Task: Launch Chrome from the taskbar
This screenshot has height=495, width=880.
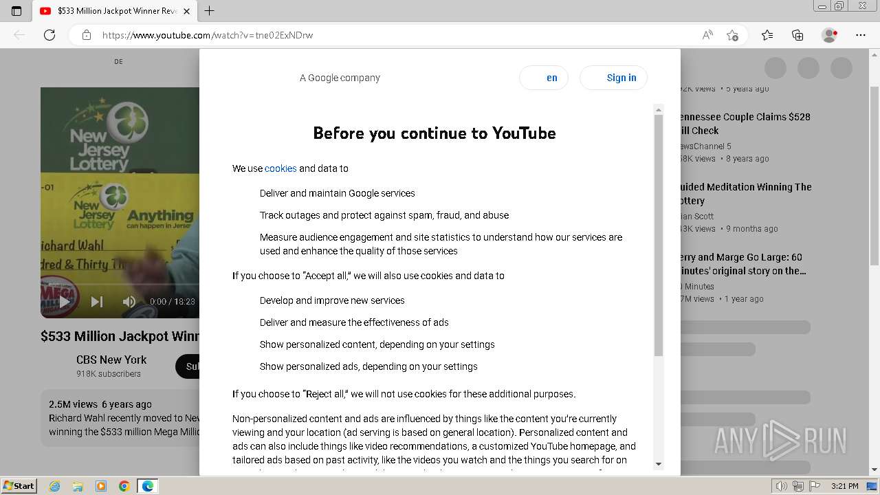Action: tap(124, 486)
